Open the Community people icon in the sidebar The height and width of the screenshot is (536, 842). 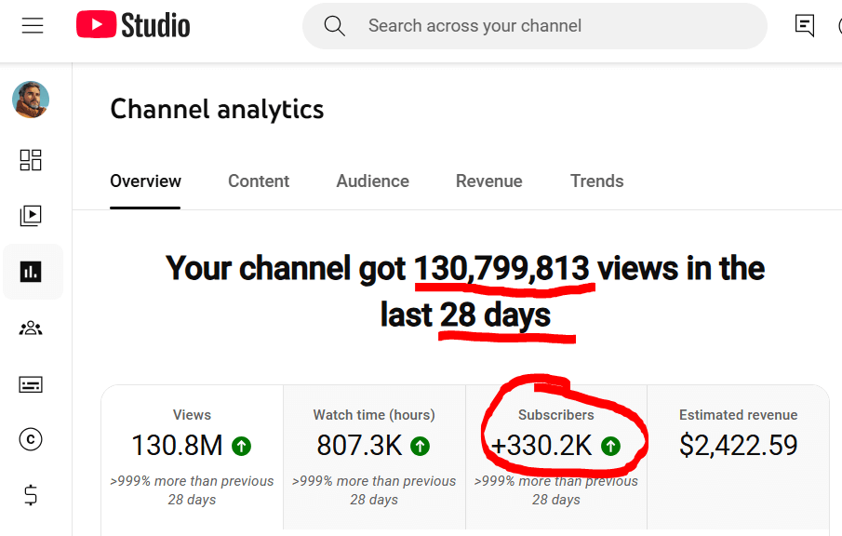31,328
